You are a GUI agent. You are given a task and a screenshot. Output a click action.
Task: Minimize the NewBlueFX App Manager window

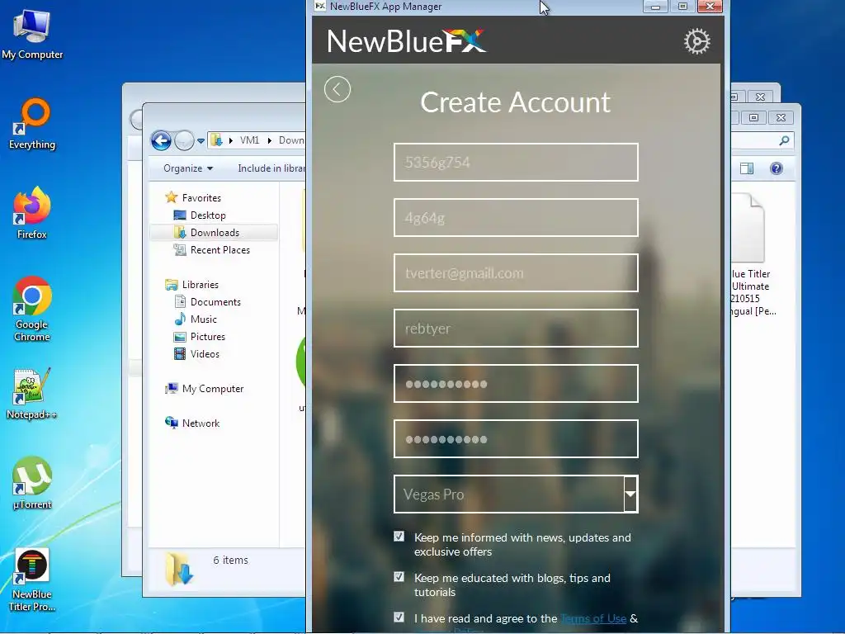656,7
